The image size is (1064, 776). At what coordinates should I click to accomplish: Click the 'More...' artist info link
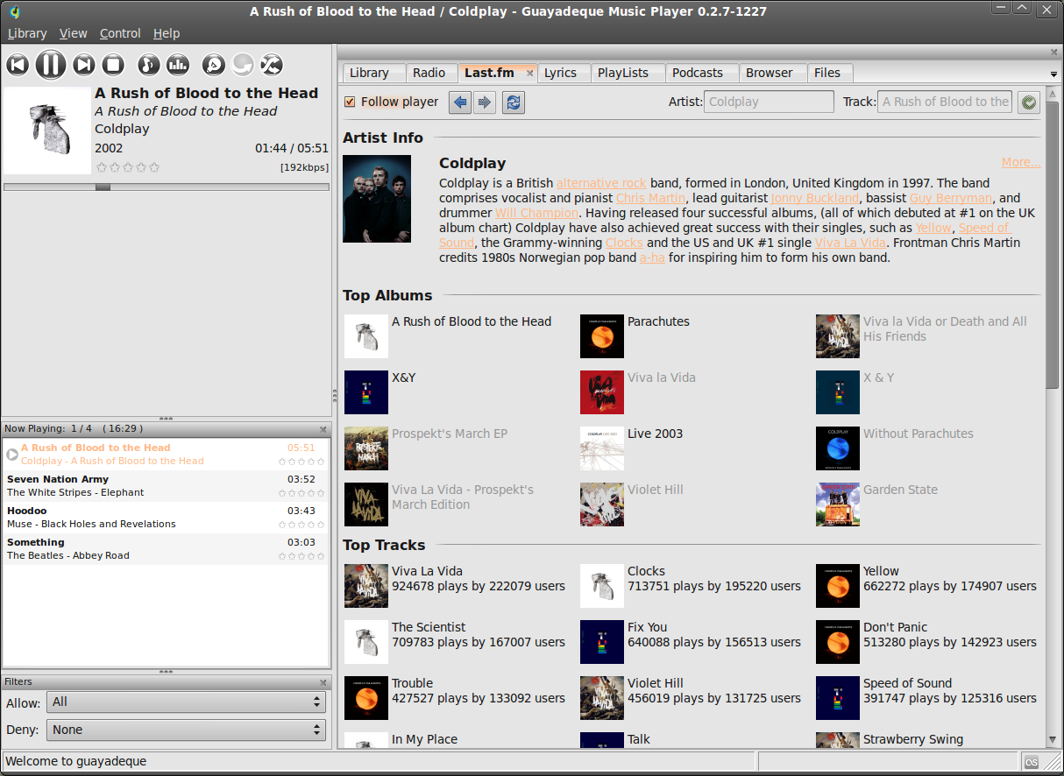click(x=1021, y=162)
